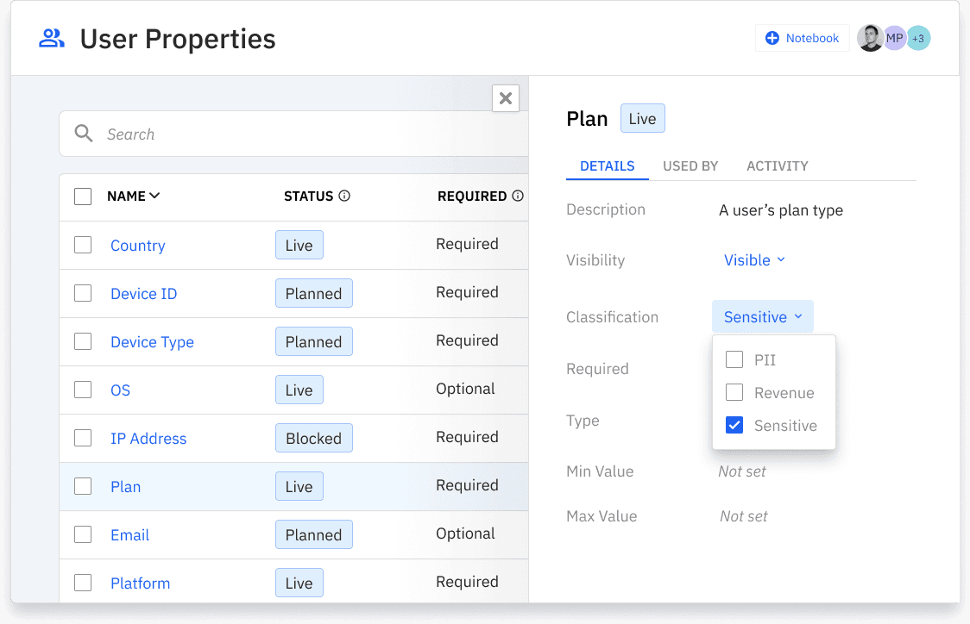Image resolution: width=970 pixels, height=624 pixels.
Task: Click the MP avatar circle
Action: tap(894, 38)
